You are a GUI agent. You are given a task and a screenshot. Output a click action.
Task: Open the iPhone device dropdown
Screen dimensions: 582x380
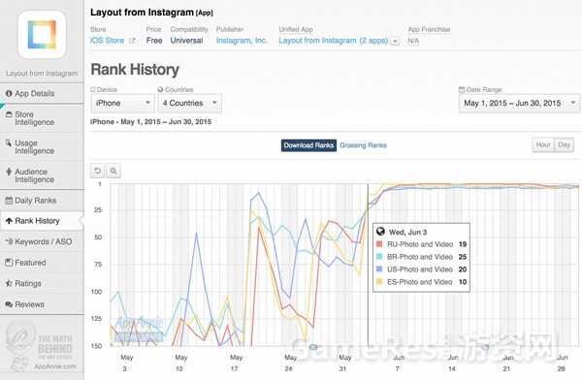tap(123, 103)
